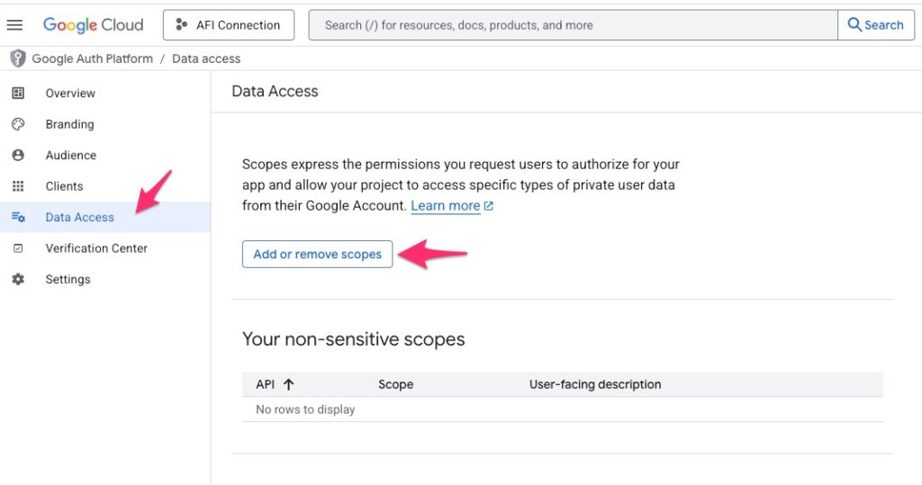Click the Branding palette icon

point(18,124)
